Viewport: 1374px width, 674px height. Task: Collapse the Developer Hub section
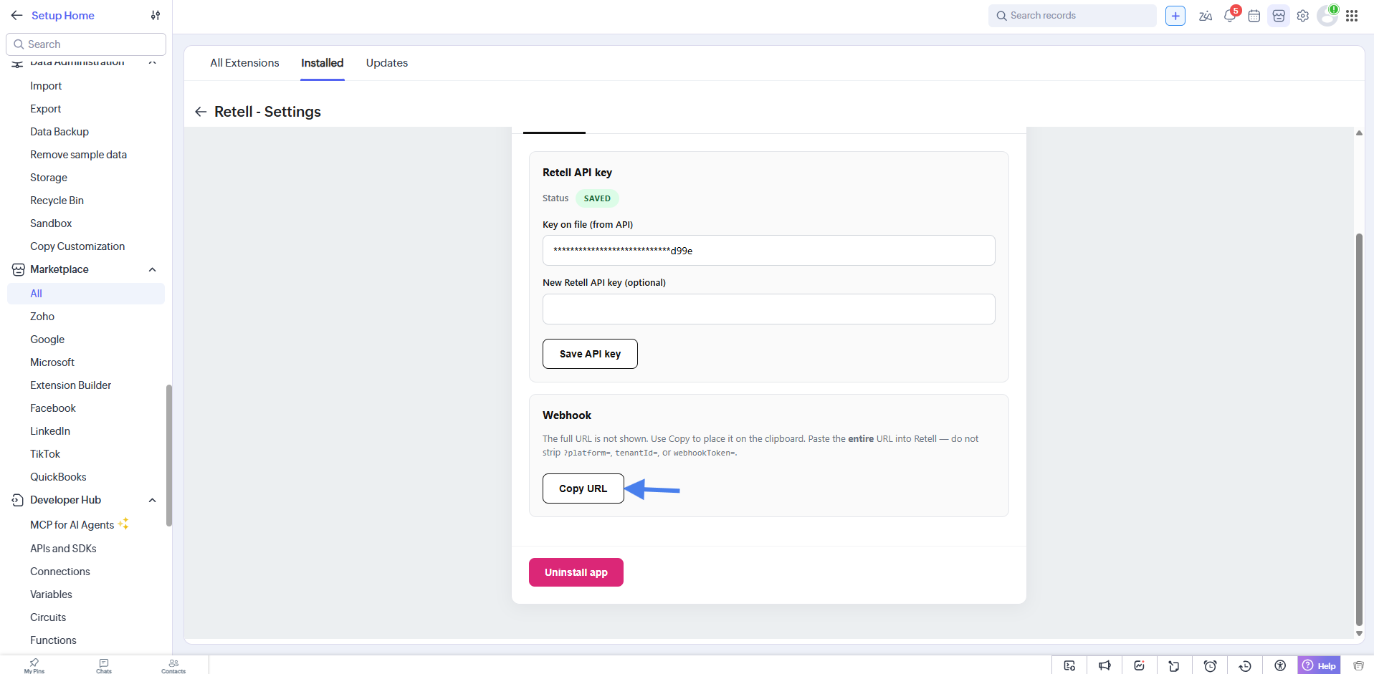152,500
